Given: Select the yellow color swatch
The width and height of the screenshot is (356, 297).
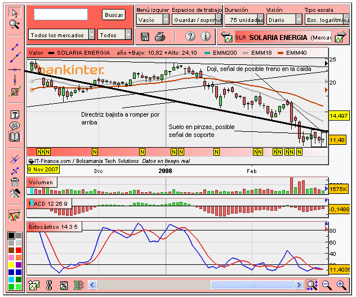Looking at the screenshot, I should pyautogui.click(x=11, y=264).
